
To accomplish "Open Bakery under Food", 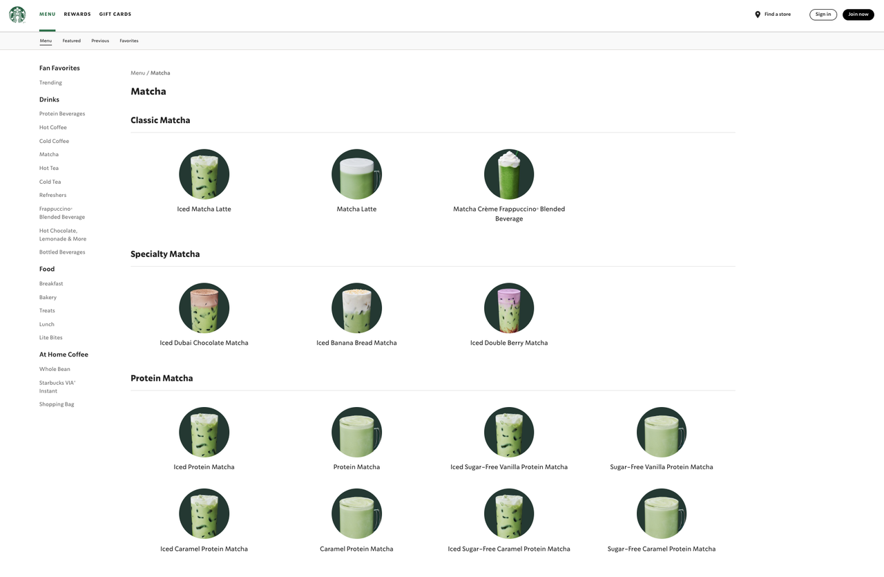I will tap(48, 298).
